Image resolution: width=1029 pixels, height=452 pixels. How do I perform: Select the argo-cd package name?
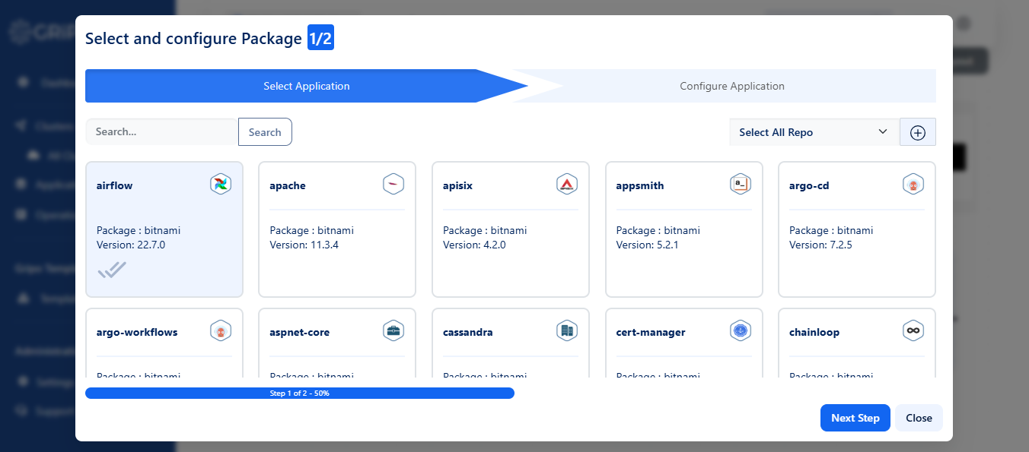click(809, 185)
